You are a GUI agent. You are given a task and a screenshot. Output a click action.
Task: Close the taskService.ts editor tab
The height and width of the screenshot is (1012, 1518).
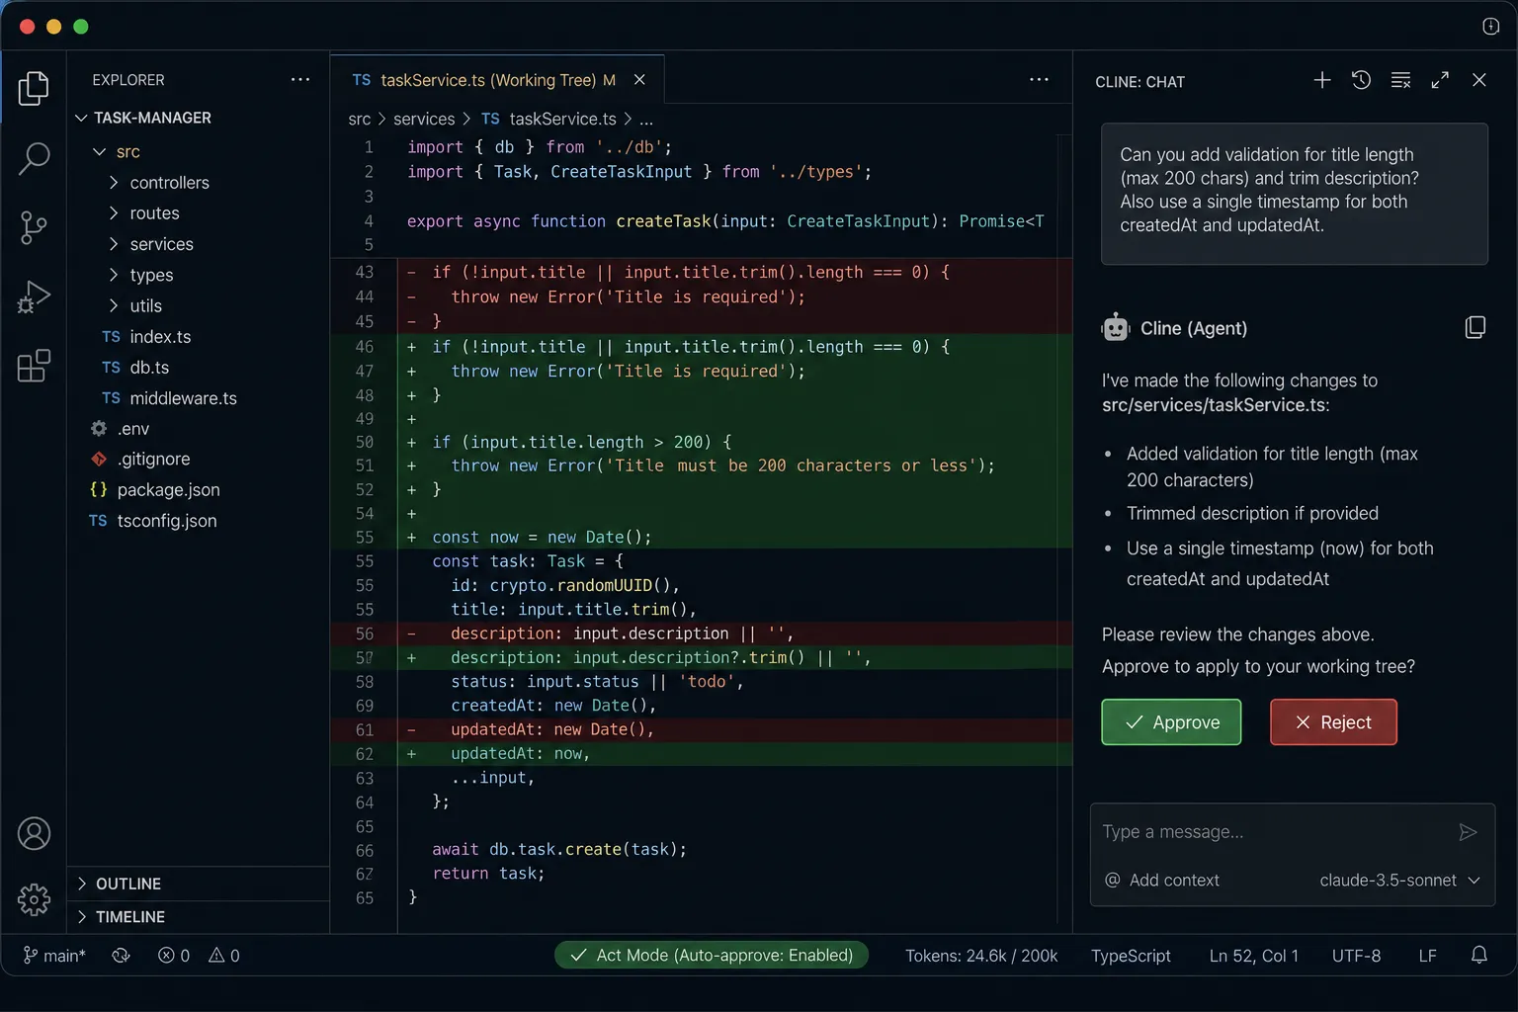click(639, 80)
